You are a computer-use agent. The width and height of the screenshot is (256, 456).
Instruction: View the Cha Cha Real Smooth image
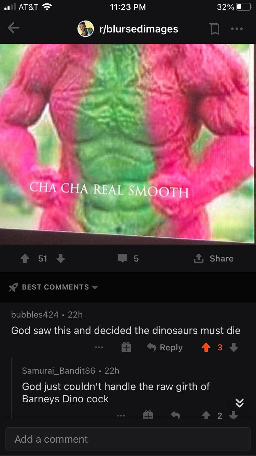(x=128, y=144)
